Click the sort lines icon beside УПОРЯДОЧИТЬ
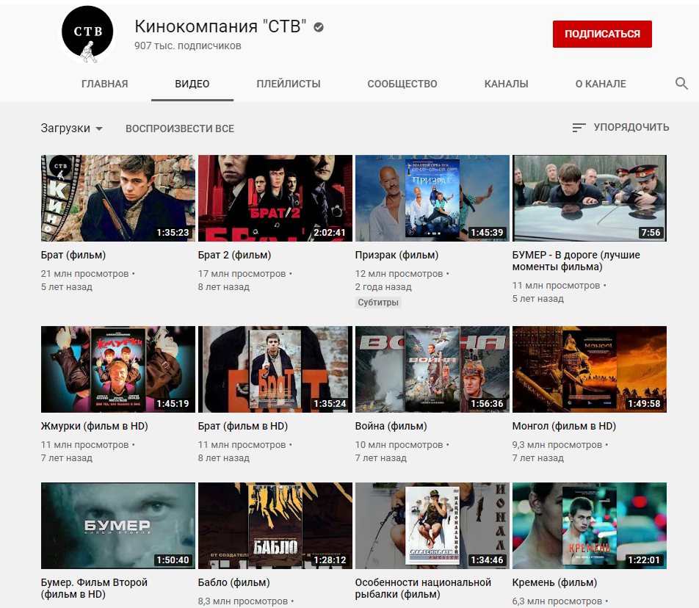 [579, 128]
